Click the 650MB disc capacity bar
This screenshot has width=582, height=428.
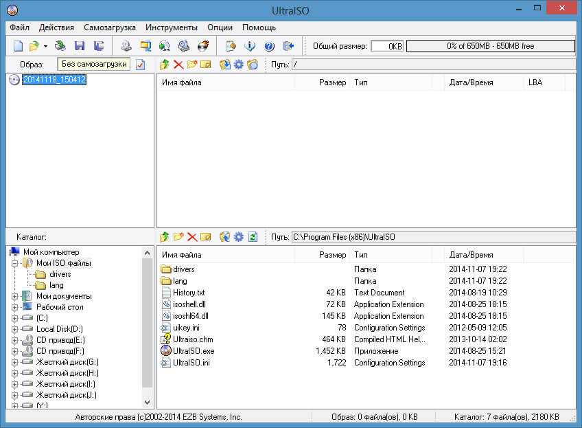click(x=490, y=46)
